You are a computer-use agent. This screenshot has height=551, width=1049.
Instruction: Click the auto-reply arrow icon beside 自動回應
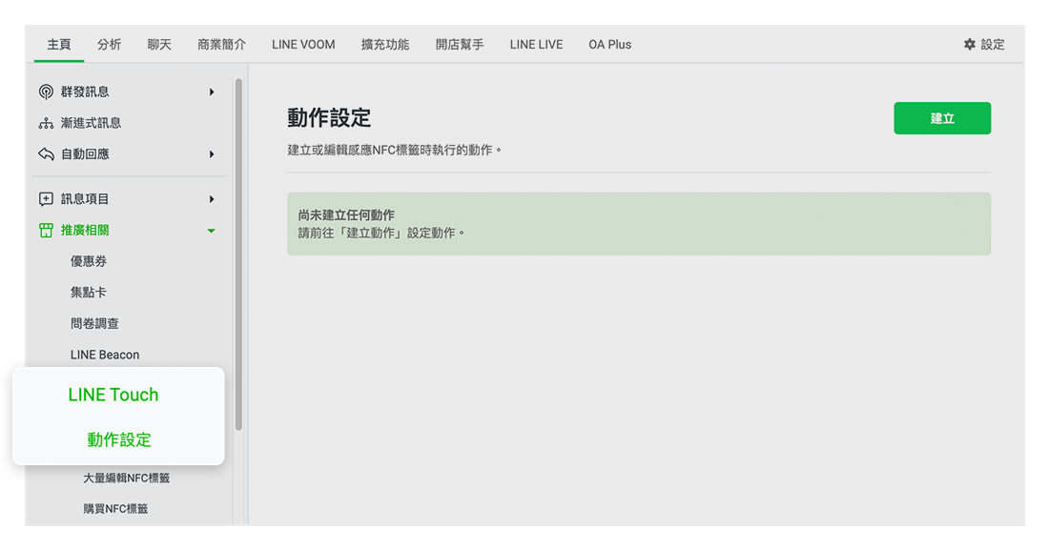[x=46, y=154]
